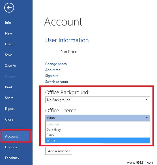Viewport: 157px width, 165px height.
Task: Choose Save from the sidebar
Action: pyautogui.click(x=8, y=55)
